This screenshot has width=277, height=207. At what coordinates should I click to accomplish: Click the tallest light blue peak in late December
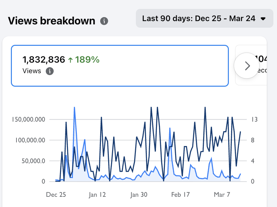pos(74,107)
